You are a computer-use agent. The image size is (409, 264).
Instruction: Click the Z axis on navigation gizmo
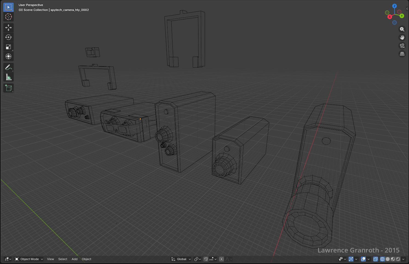click(x=394, y=6)
